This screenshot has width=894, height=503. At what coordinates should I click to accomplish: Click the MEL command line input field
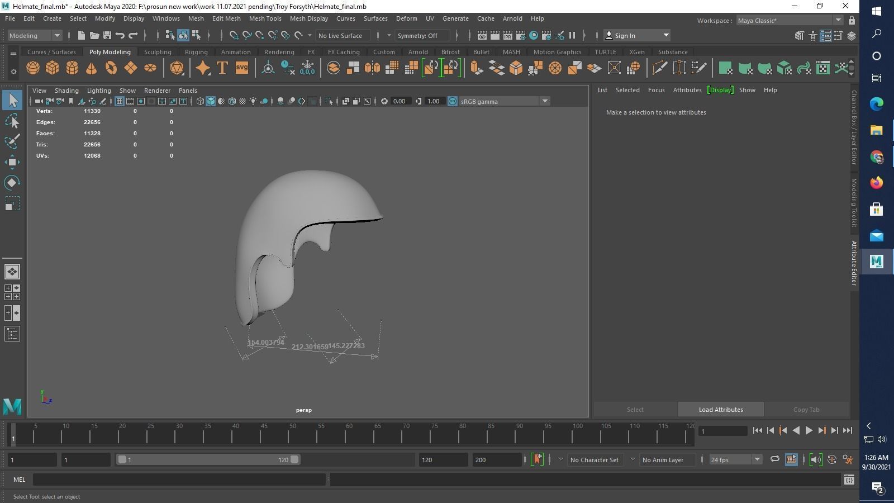pos(179,480)
